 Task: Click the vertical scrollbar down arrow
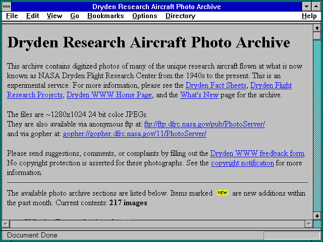coord(317,215)
